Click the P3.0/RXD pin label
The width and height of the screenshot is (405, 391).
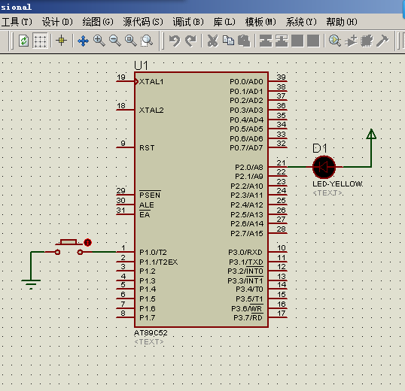click(245, 252)
